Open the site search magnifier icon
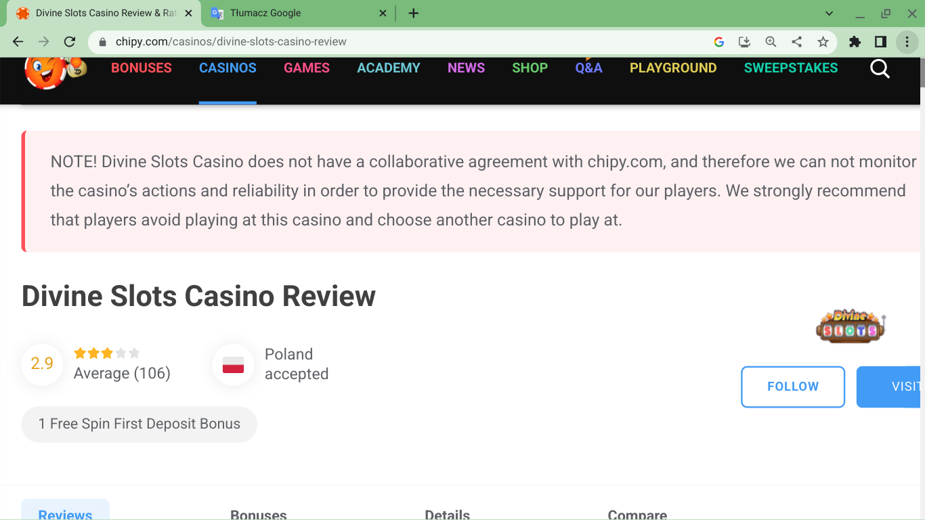The height and width of the screenshot is (520, 925). coord(880,68)
